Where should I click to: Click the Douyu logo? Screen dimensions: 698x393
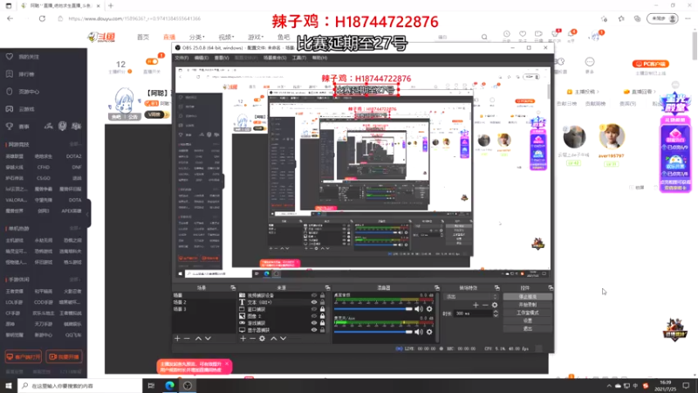(x=101, y=37)
